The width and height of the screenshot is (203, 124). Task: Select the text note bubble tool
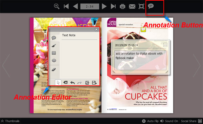tap(54, 38)
